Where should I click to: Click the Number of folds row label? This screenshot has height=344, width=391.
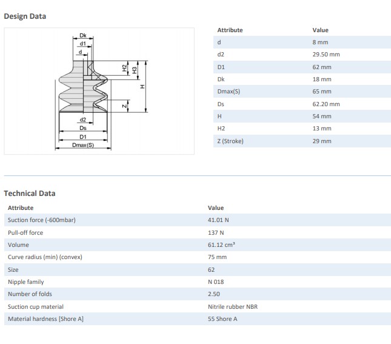pyautogui.click(x=29, y=294)
